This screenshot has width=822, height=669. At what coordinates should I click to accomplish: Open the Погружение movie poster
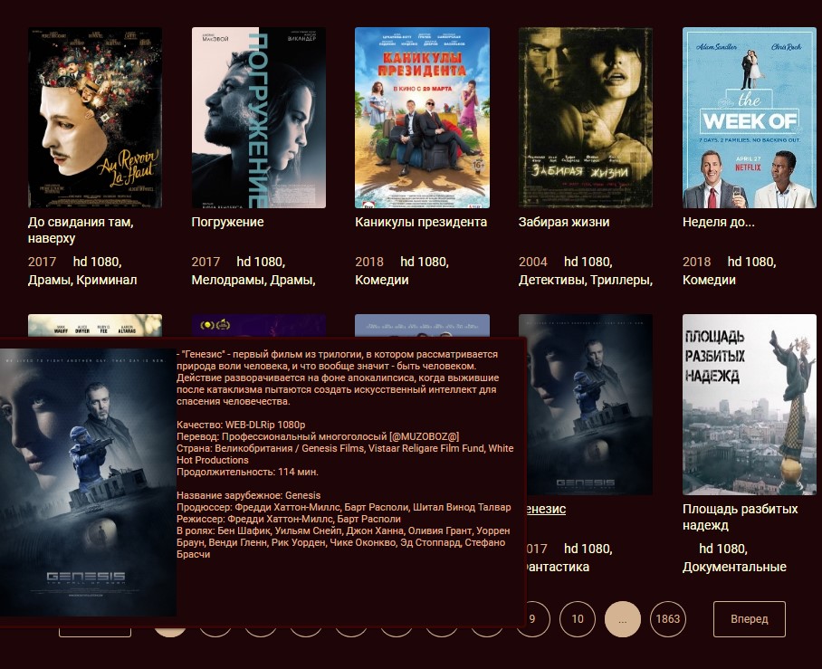258,118
